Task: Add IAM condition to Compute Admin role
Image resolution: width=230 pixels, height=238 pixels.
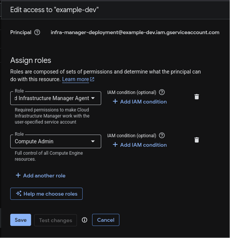Action: coord(140,145)
